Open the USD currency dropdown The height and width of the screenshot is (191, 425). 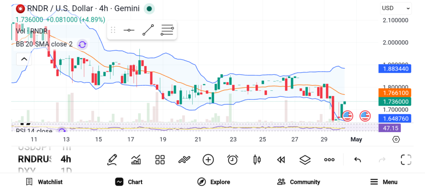396,8
